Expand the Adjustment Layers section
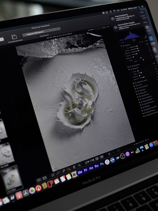 [134, 83]
